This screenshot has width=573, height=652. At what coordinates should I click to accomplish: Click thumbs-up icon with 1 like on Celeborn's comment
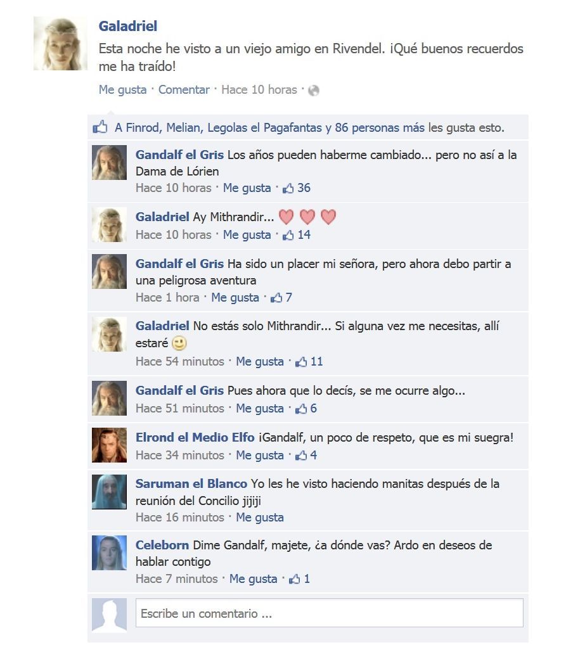click(294, 579)
